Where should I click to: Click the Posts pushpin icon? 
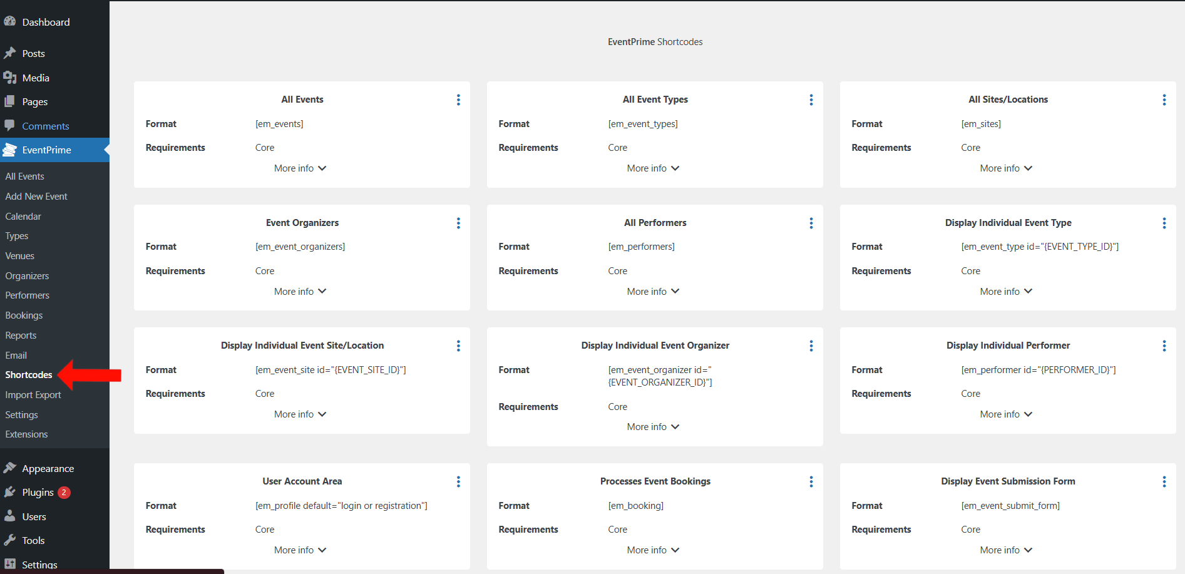pos(9,53)
